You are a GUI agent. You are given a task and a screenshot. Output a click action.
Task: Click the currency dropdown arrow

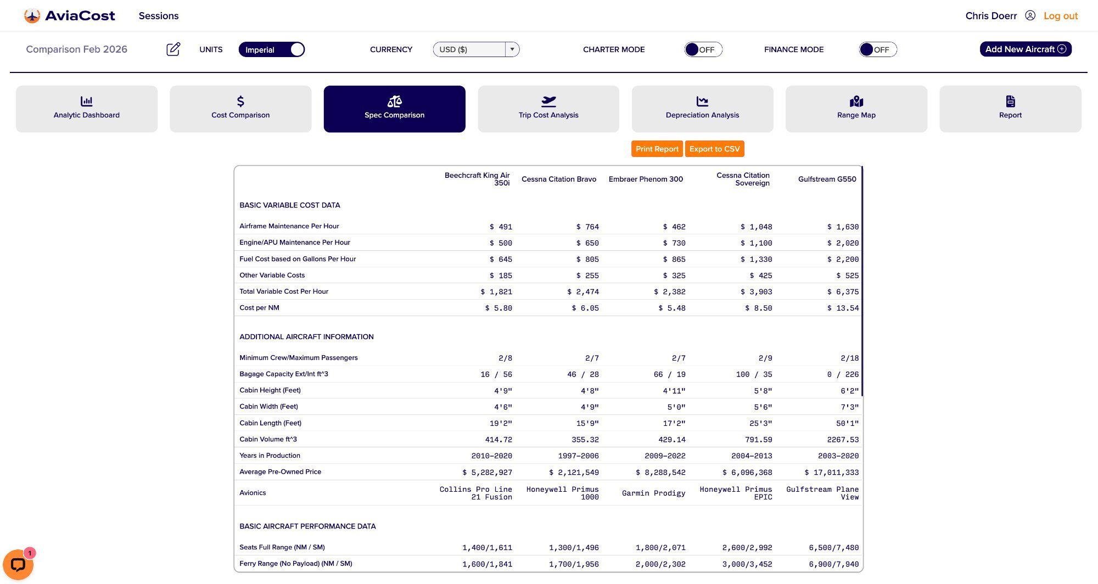click(512, 49)
